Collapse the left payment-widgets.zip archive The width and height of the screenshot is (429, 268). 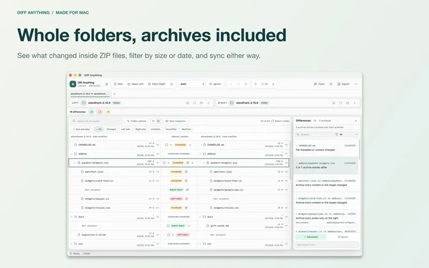click(75, 163)
